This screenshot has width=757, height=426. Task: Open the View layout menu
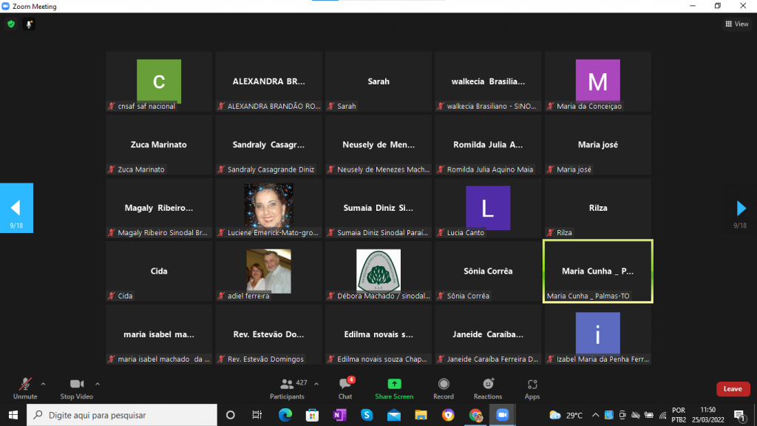click(736, 24)
